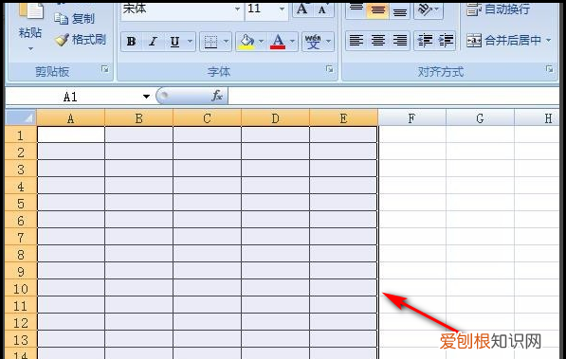Toggle Italic formatting

pos(153,42)
